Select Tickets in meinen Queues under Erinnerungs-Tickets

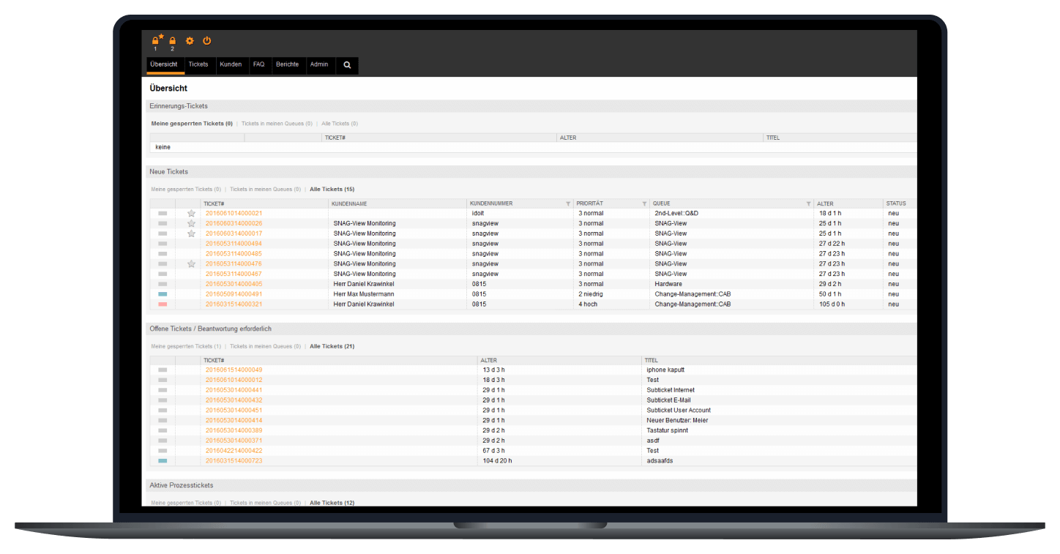tap(277, 124)
